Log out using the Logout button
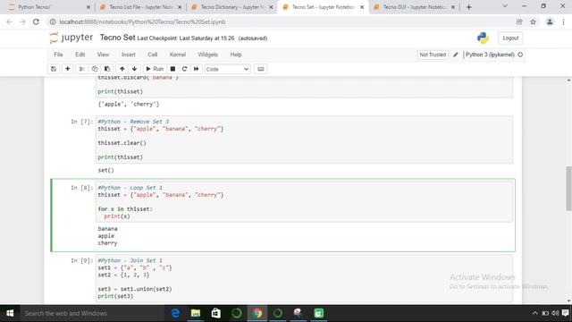The image size is (572, 322). click(510, 38)
